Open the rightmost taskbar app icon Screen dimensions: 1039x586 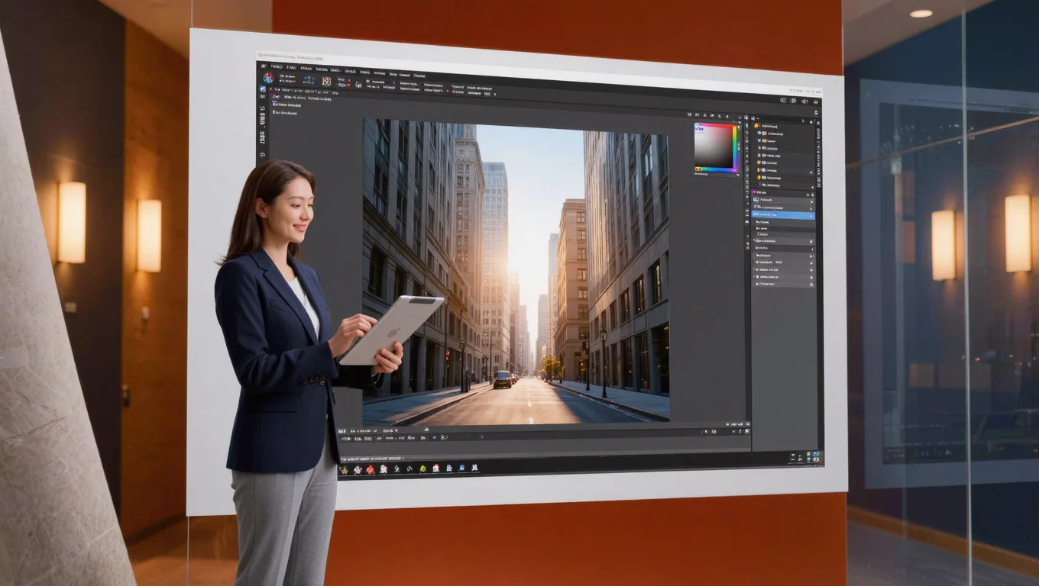[474, 468]
